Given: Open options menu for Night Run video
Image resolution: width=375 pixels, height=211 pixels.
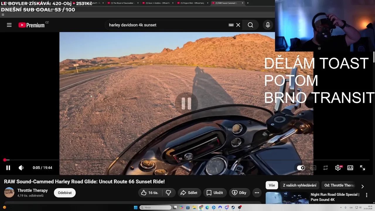Looking at the screenshot, I should click(367, 195).
